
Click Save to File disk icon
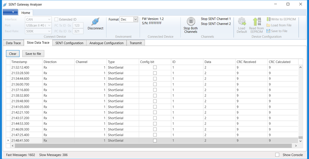click(x=269, y=31)
